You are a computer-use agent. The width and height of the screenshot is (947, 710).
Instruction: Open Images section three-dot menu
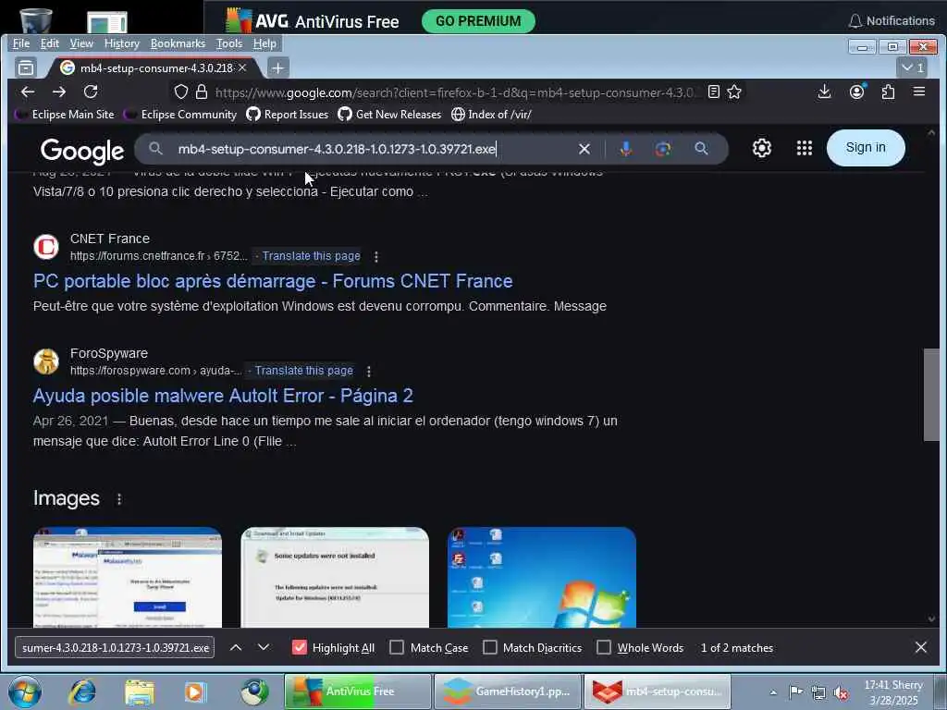click(119, 499)
